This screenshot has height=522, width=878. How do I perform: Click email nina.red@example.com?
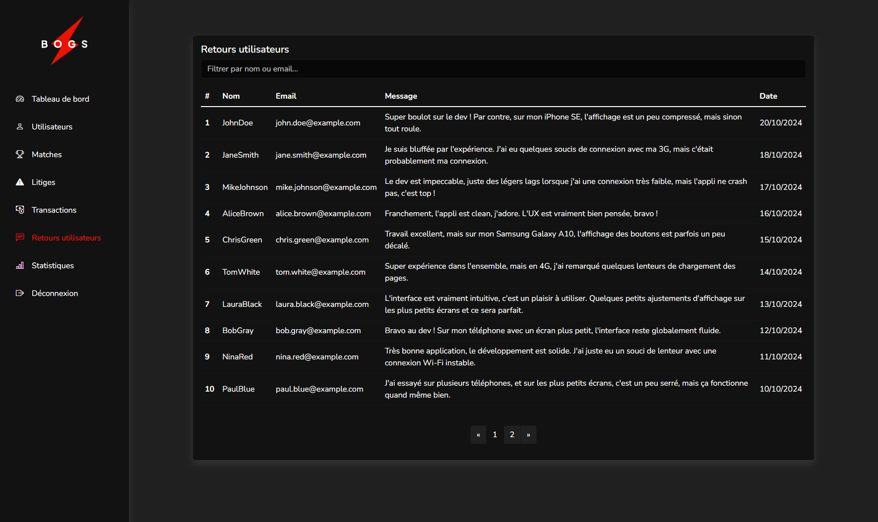[317, 357]
